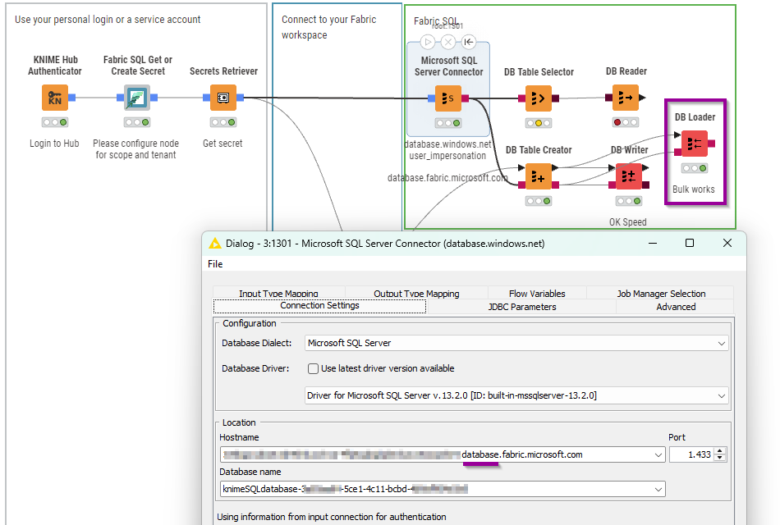Open the File menu in the dialog
780x525 pixels.
point(215,264)
